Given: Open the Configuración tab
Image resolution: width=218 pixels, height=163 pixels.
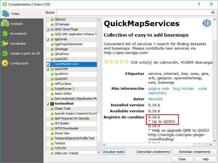Looking at the screenshot, I should tap(22, 63).
